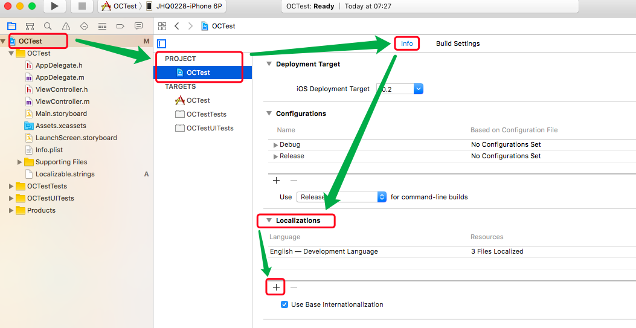Viewport: 636px width, 328px height.
Task: Open Localizable.strings file
Action: [x=65, y=174]
